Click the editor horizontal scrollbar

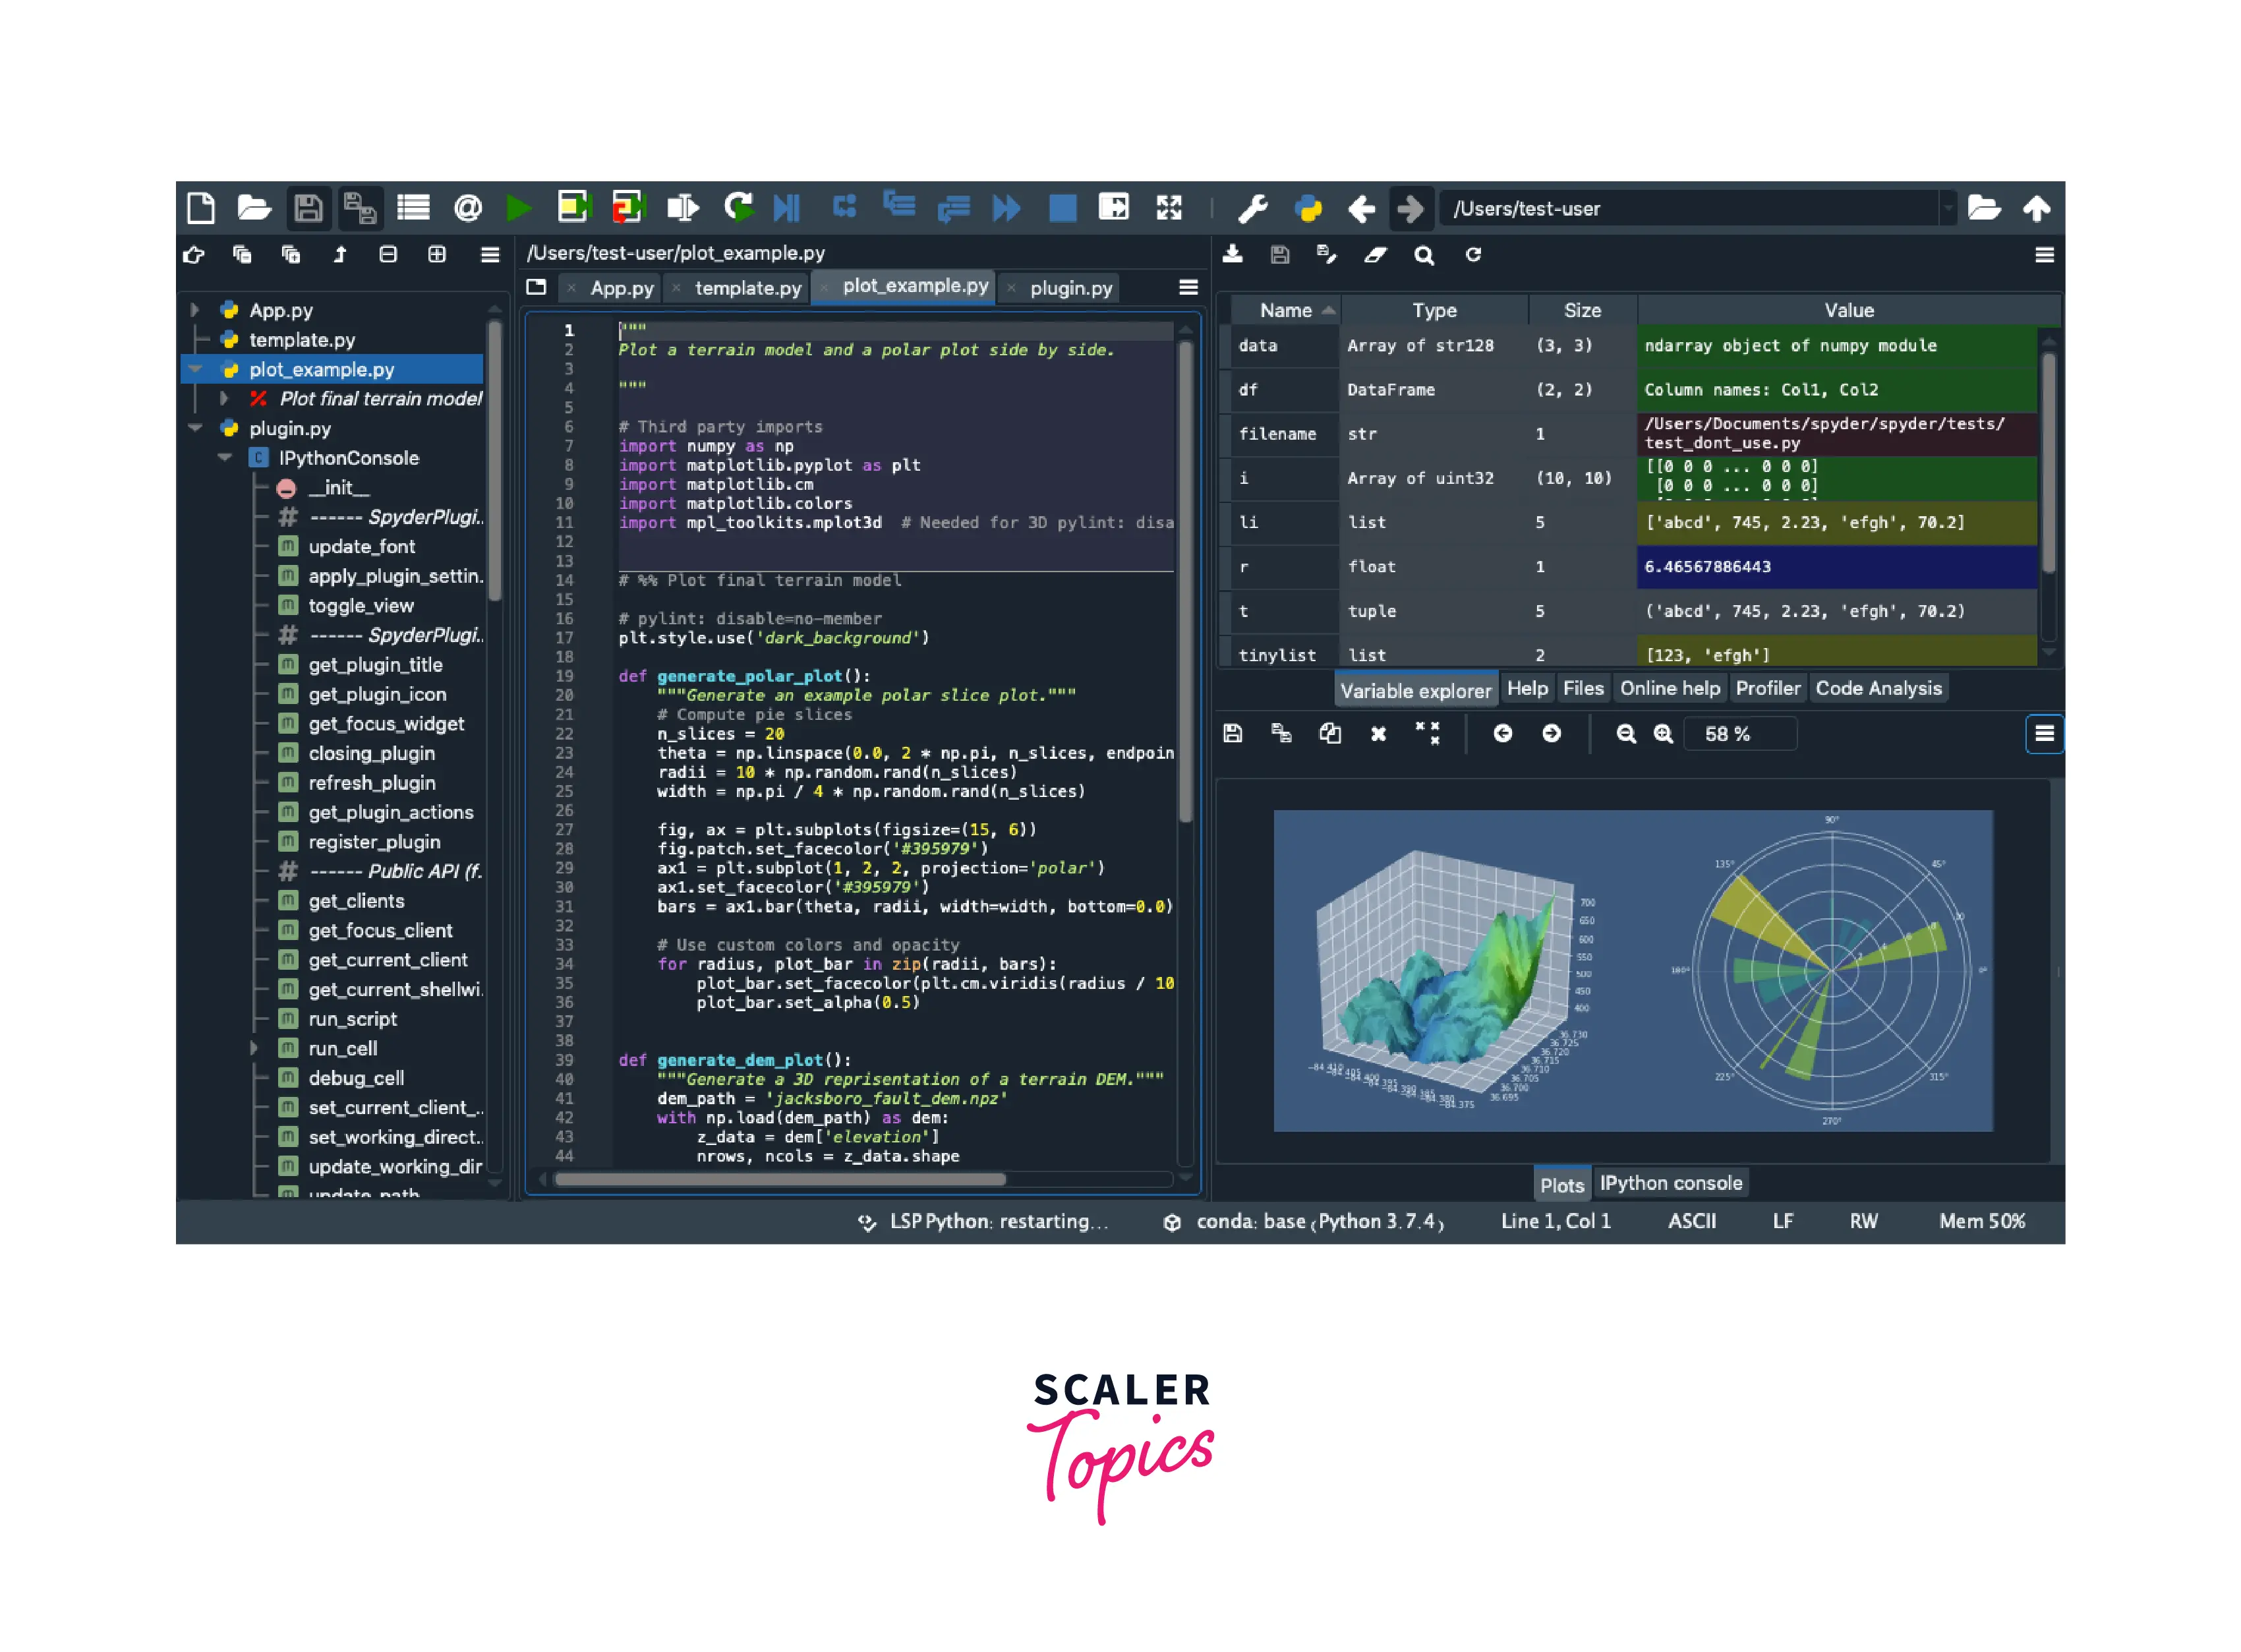(x=780, y=1179)
